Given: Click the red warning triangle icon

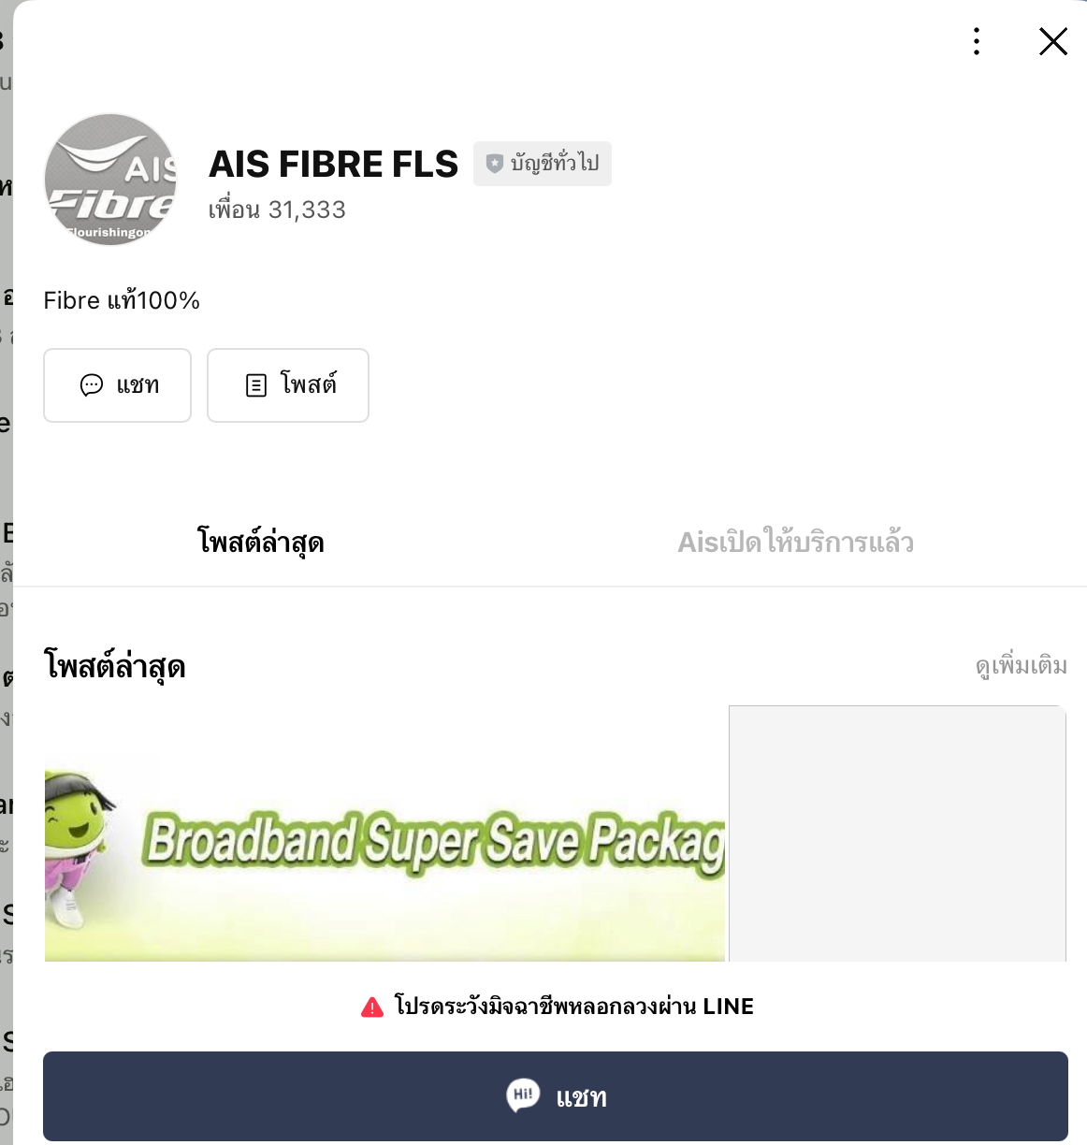Looking at the screenshot, I should (372, 1007).
